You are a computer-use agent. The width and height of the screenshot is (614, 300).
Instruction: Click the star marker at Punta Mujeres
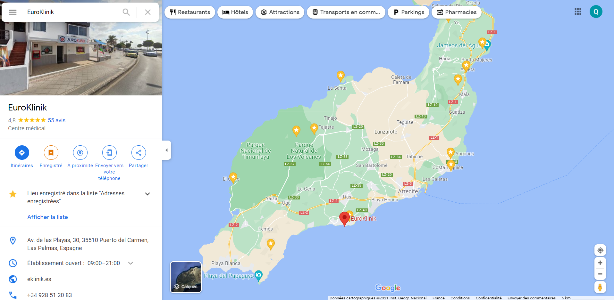click(x=466, y=66)
